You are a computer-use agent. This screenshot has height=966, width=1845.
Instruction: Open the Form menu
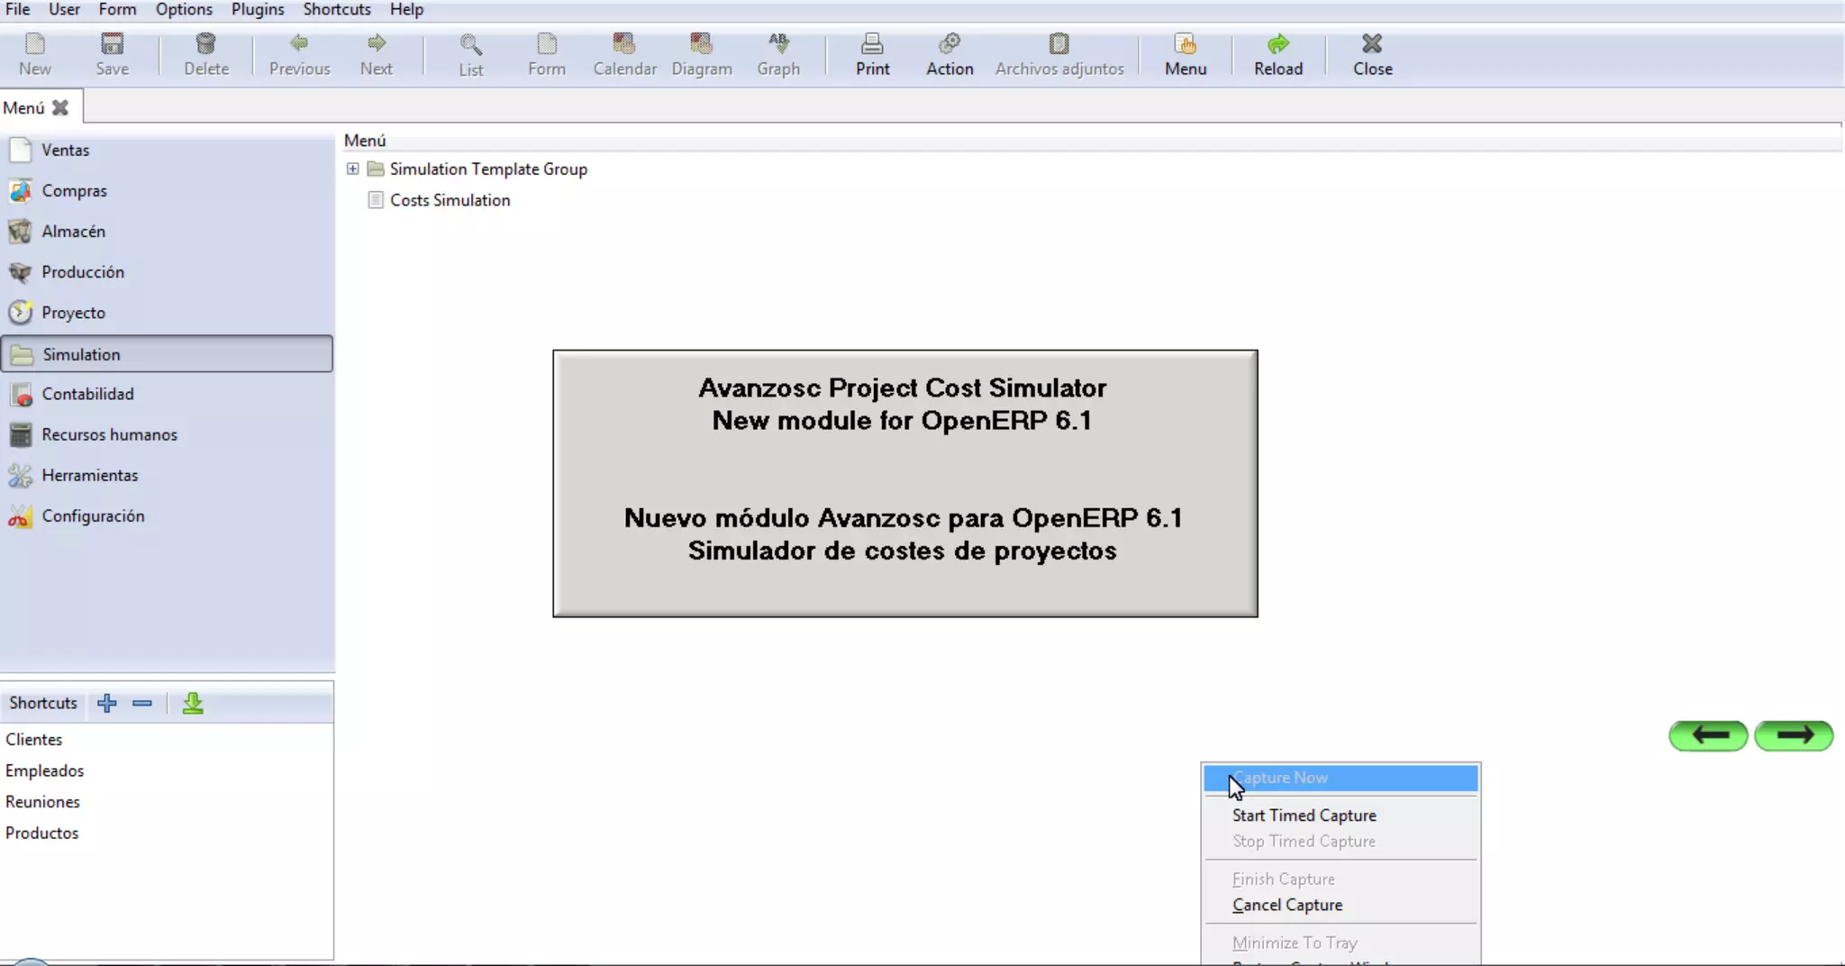click(117, 10)
